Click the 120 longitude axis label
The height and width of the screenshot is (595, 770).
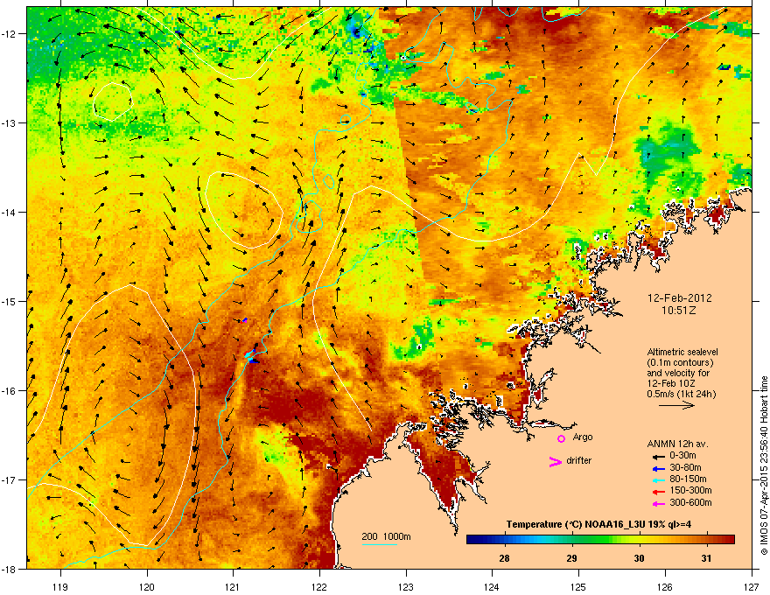(147, 586)
